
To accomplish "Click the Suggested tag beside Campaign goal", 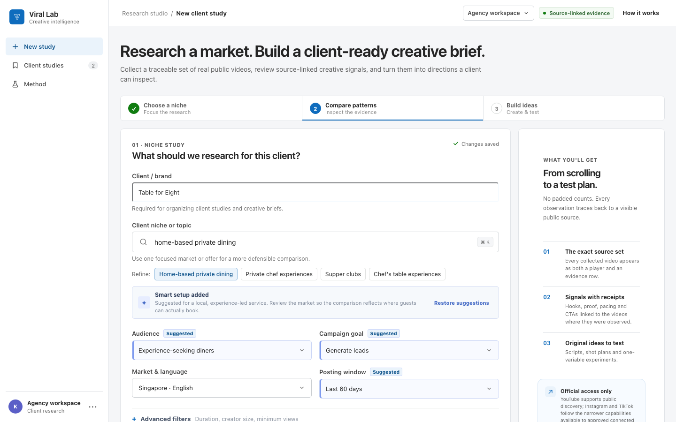I will [384, 333].
